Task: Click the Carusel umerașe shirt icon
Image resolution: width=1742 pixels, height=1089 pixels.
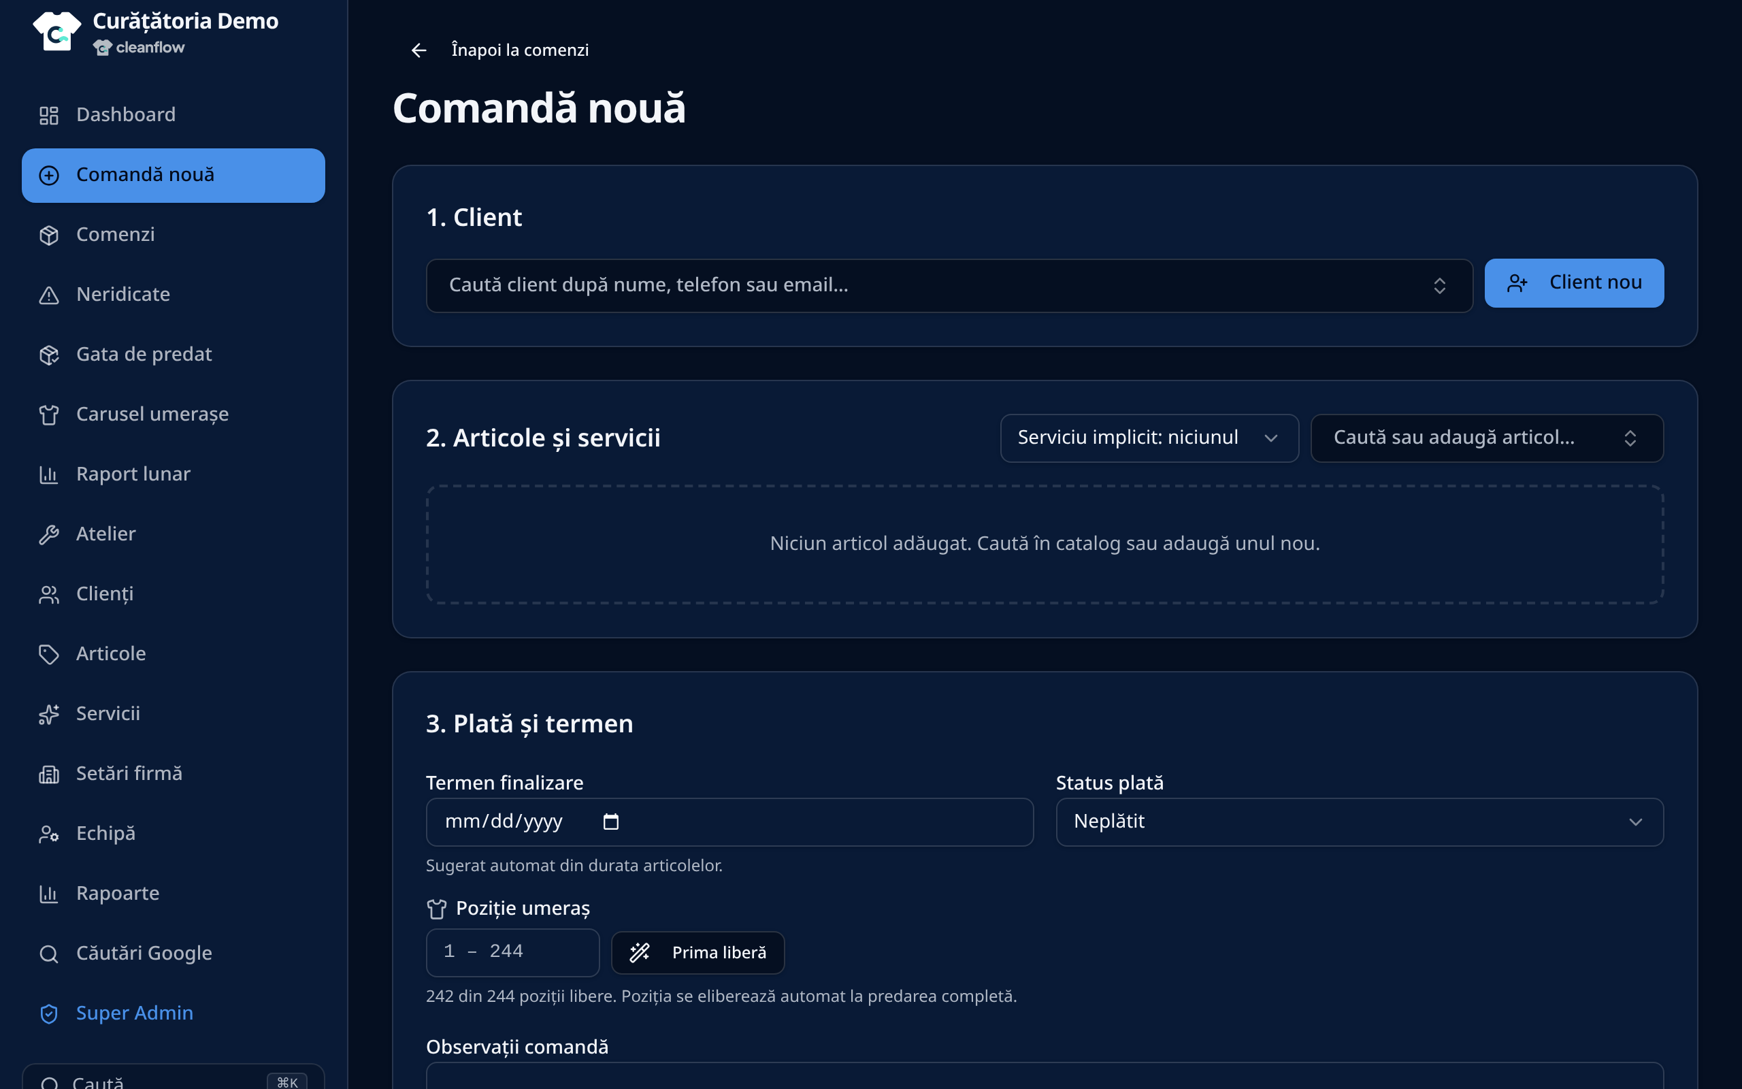Action: click(48, 414)
